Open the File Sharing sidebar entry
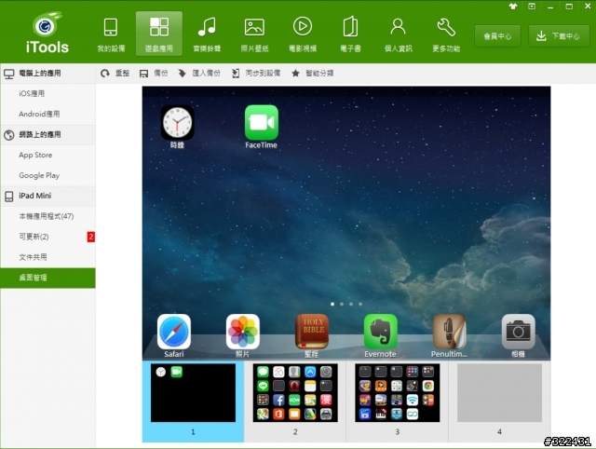This screenshot has height=449, width=596. (47, 257)
